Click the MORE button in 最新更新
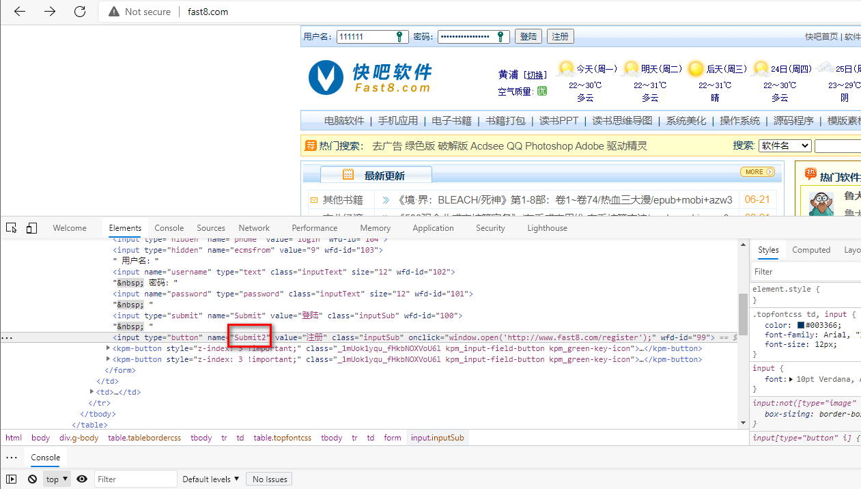 [758, 172]
